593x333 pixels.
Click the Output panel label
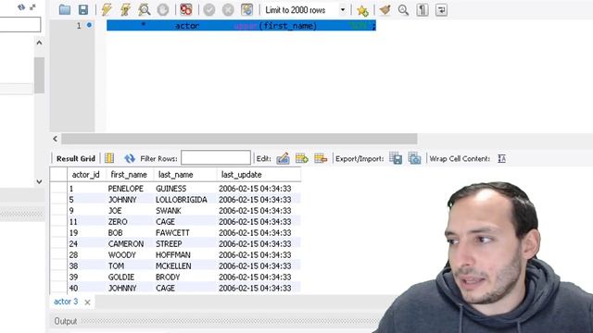66,321
